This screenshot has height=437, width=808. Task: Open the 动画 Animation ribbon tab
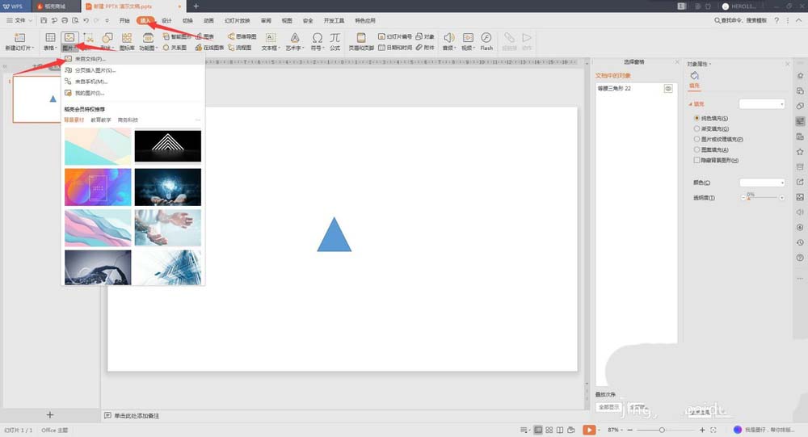208,21
